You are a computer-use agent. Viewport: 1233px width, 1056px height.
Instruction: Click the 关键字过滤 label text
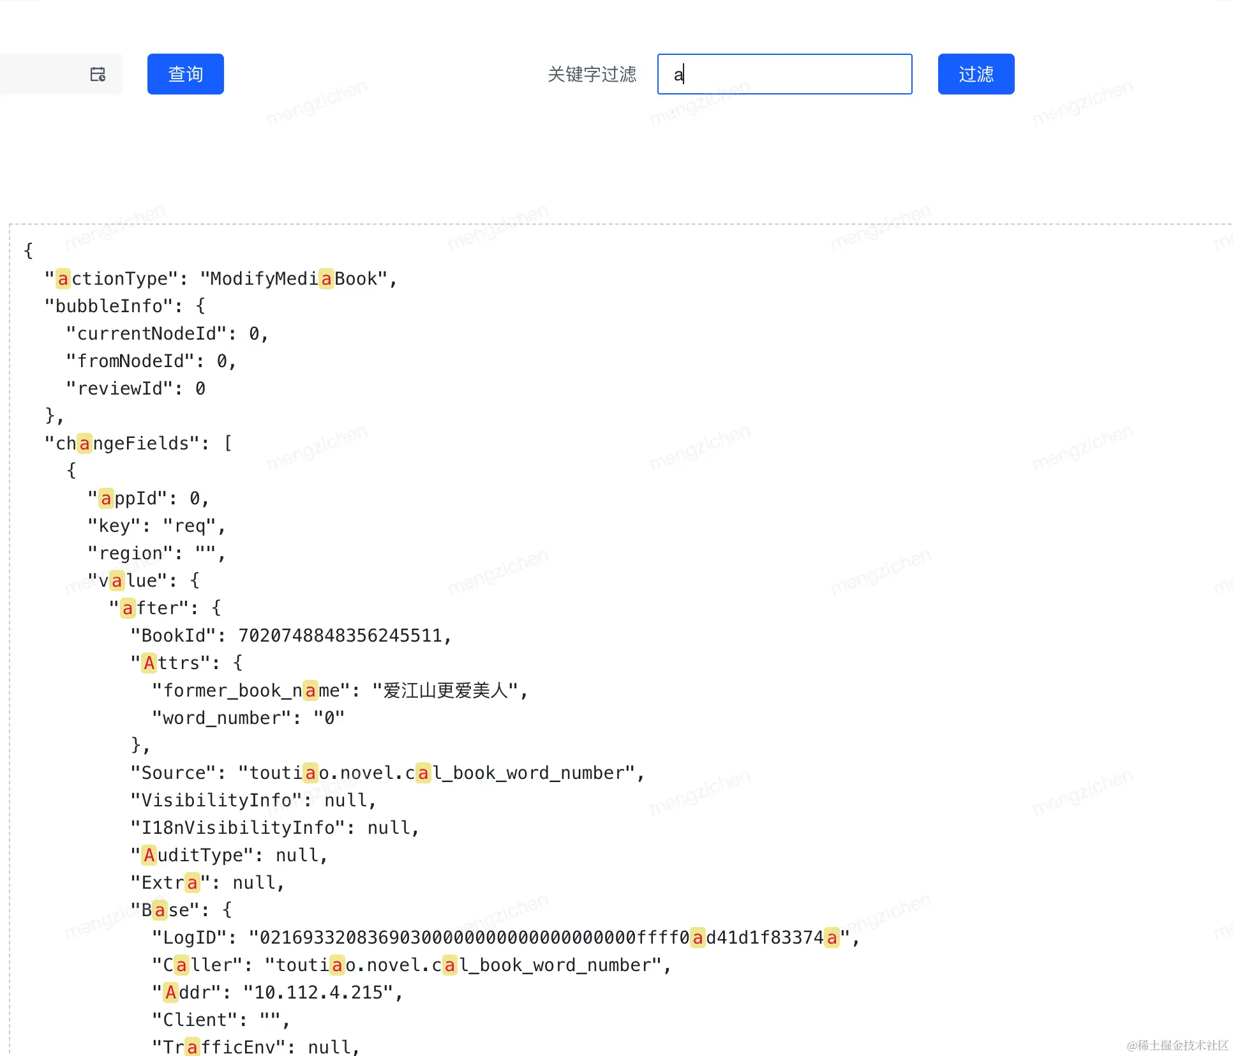pos(592,75)
